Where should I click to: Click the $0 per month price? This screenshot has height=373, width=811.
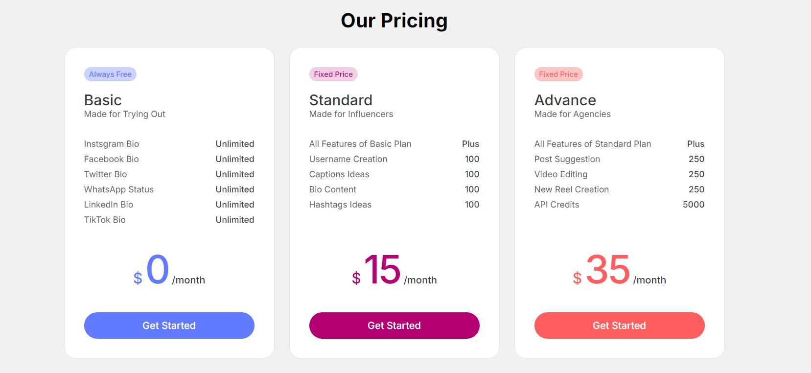(x=169, y=271)
